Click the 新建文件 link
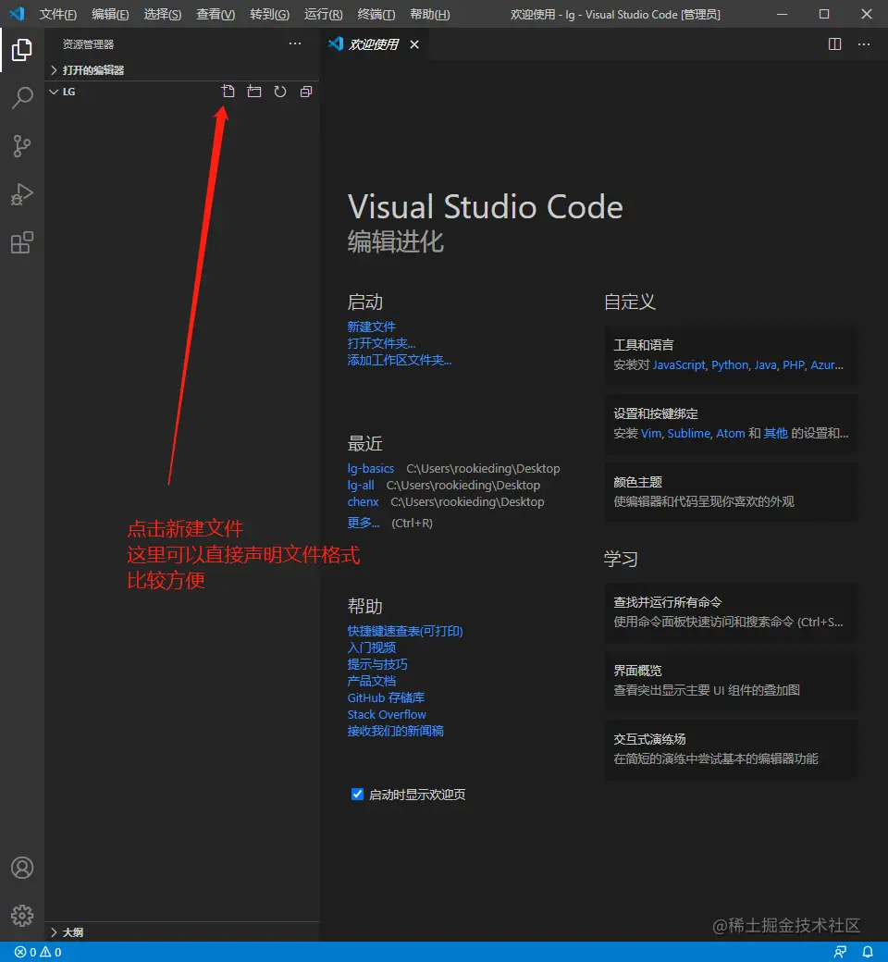This screenshot has height=962, width=888. click(371, 327)
